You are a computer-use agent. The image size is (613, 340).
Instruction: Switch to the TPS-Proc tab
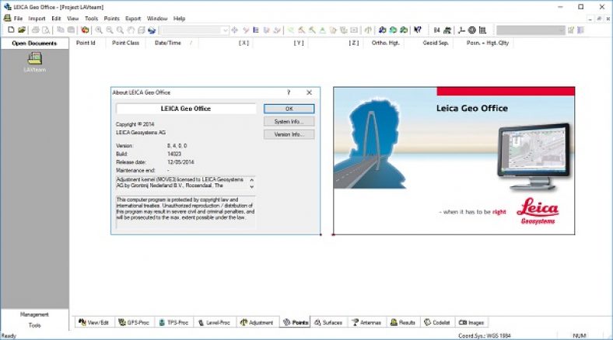point(173,322)
